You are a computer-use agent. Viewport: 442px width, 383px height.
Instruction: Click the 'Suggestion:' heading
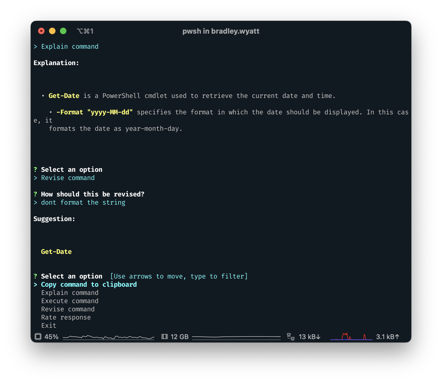coord(54,219)
